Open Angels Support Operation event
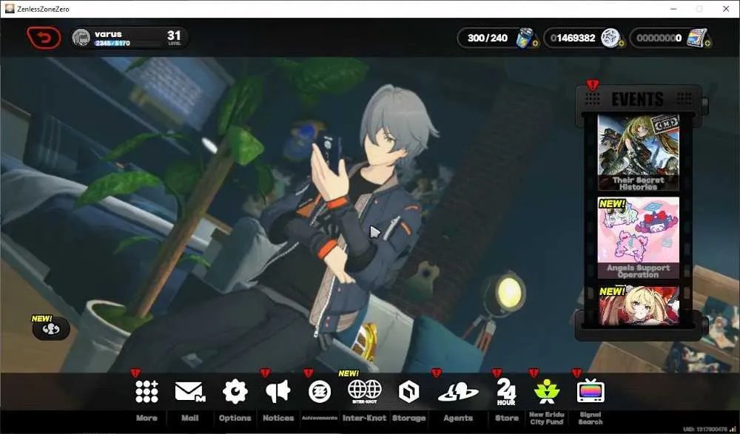 pos(638,237)
